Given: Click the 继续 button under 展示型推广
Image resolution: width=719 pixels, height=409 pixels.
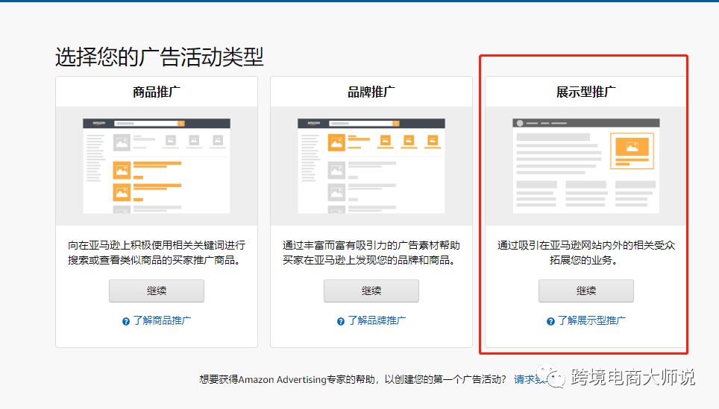Looking at the screenshot, I should (x=586, y=291).
